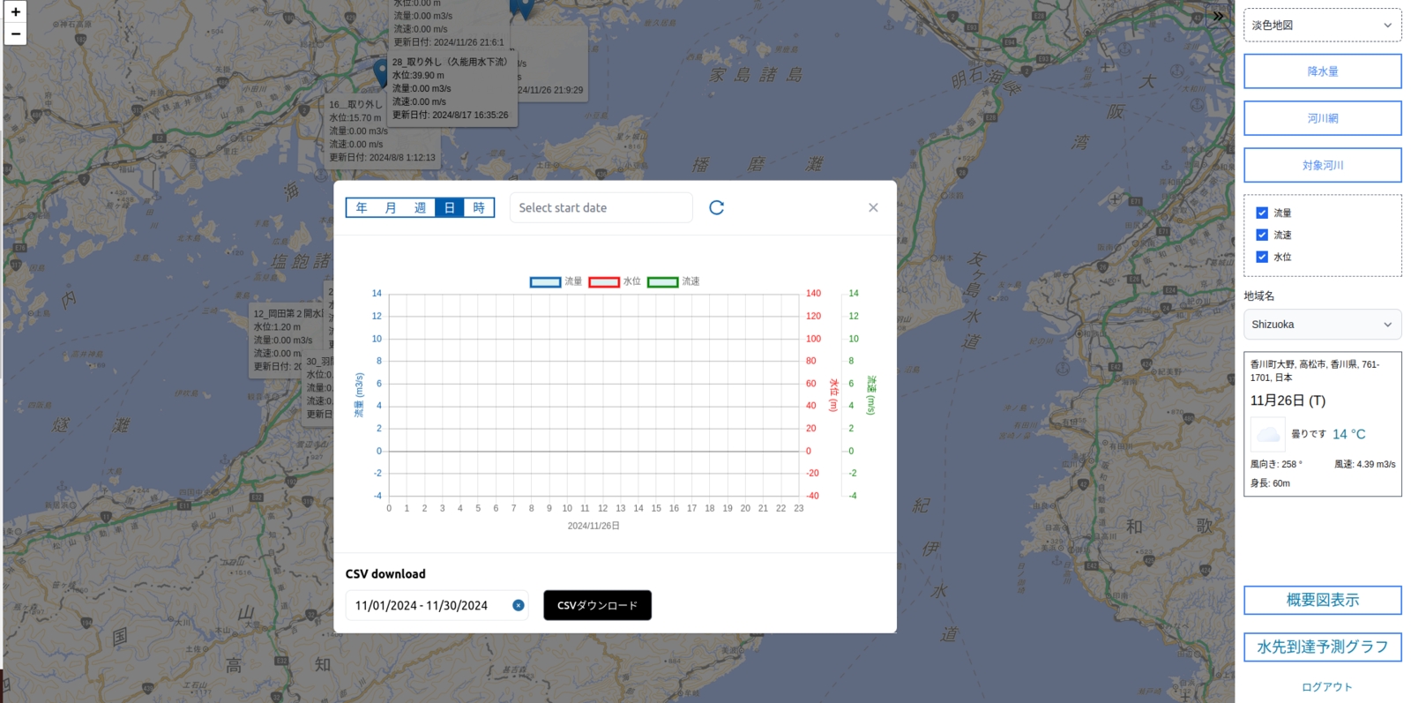Click the 11月26日 (T) date text
Image resolution: width=1411 pixels, height=703 pixels.
tap(1288, 400)
